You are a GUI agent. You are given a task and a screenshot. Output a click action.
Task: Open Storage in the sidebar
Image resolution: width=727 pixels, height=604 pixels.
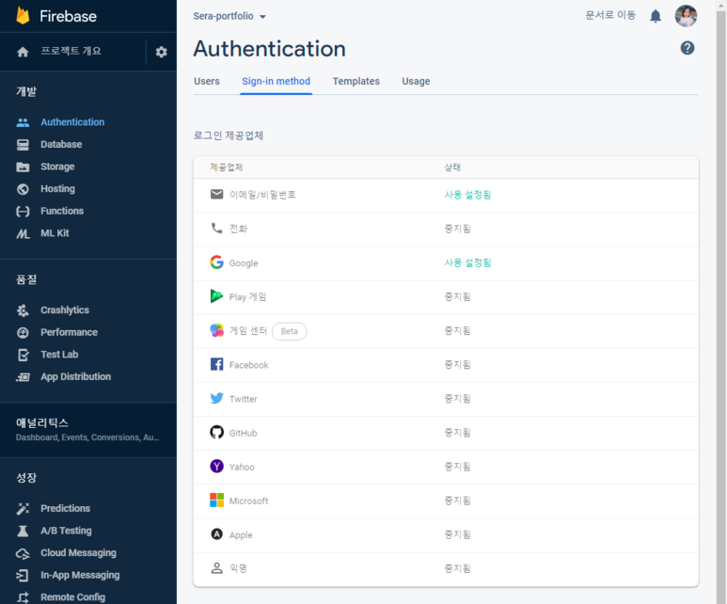pyautogui.click(x=57, y=167)
